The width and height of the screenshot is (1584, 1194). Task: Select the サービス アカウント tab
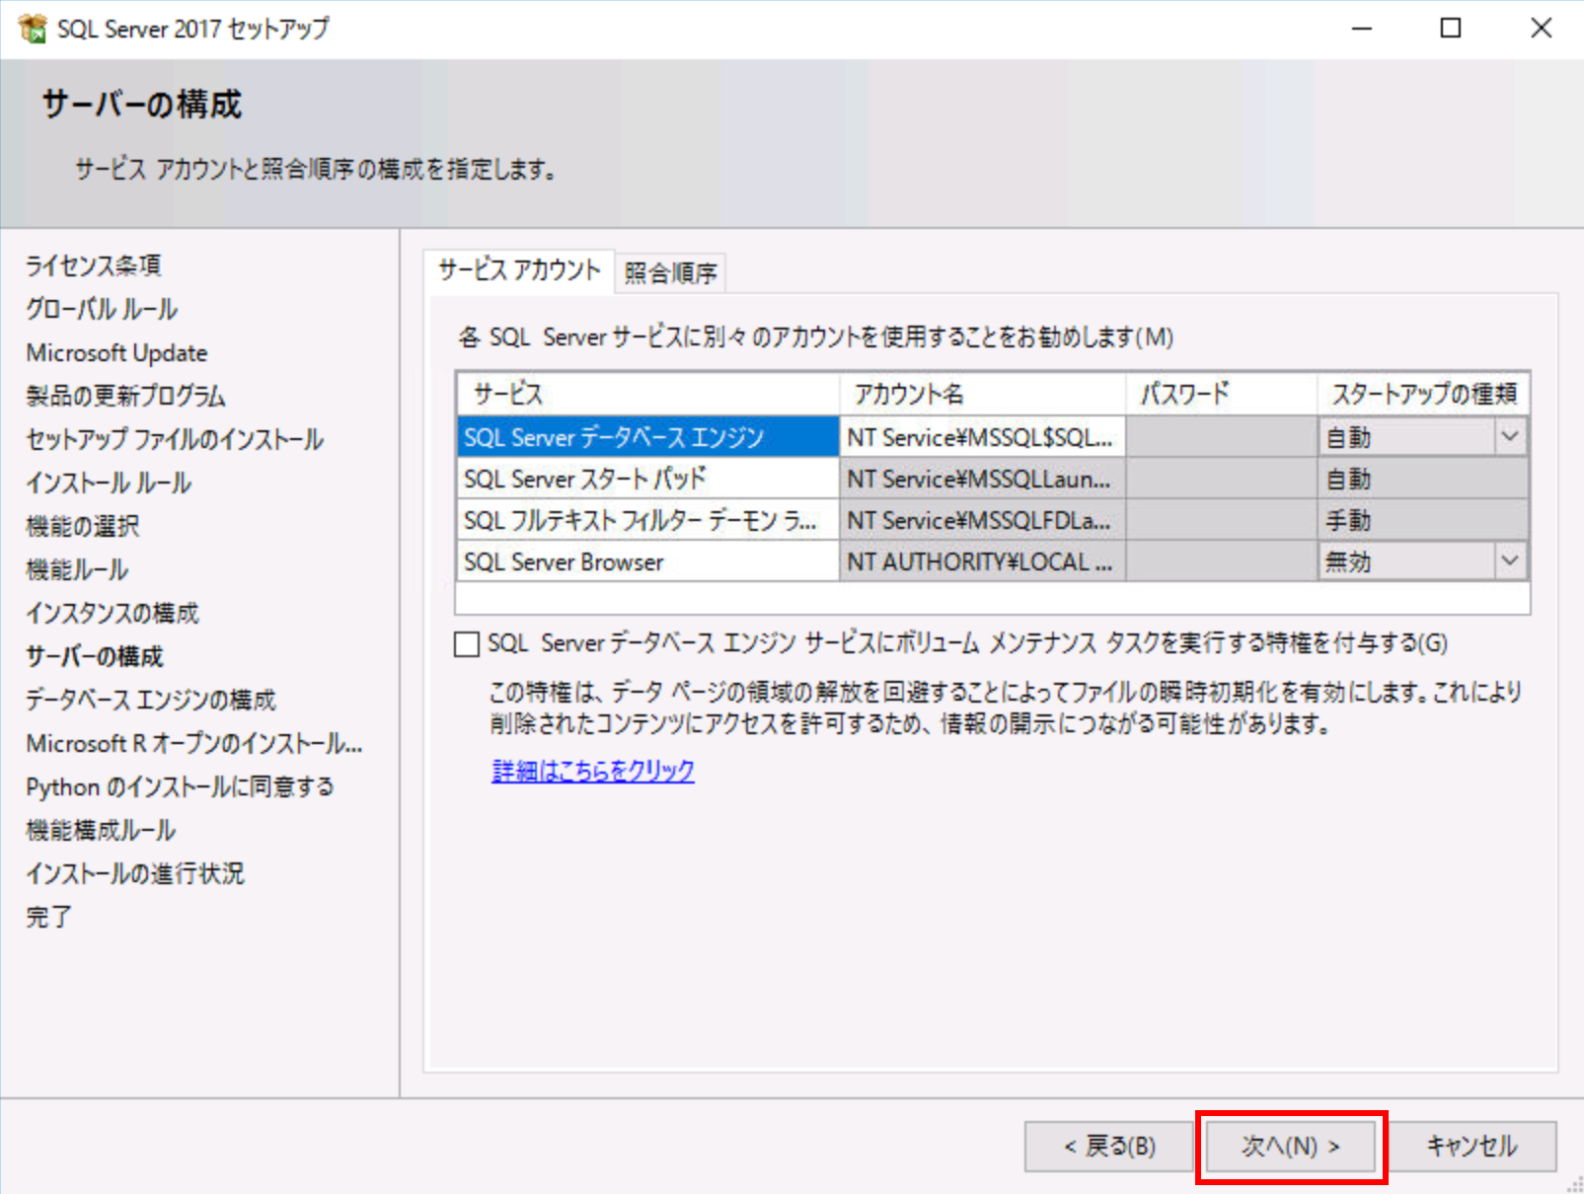click(519, 270)
